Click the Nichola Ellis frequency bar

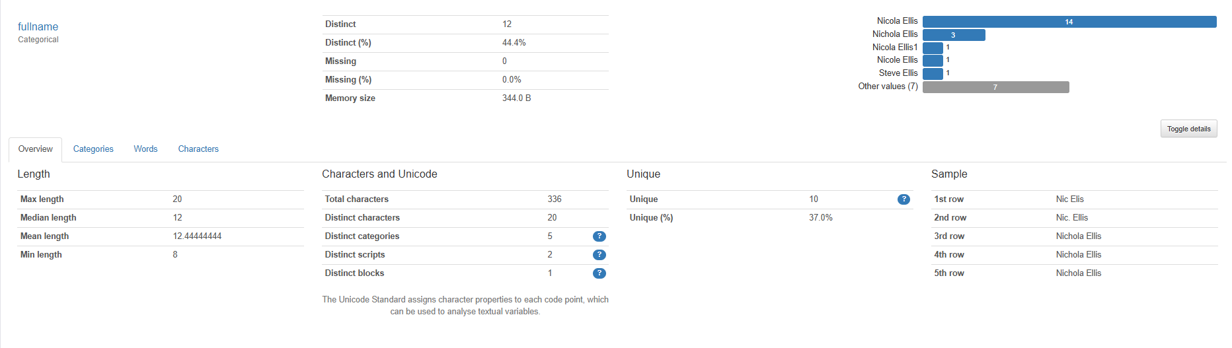click(x=954, y=35)
